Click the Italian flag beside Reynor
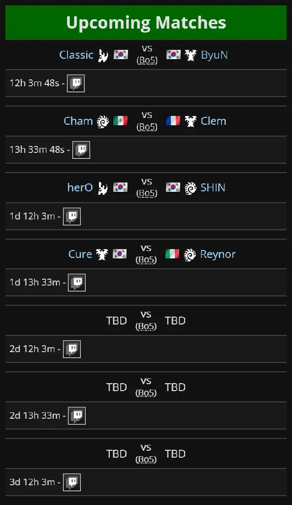The width and height of the screenshot is (292, 505). pos(172,254)
